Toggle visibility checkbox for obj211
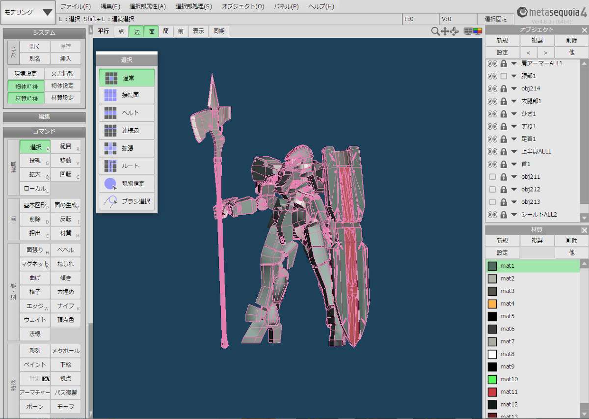 (x=492, y=177)
